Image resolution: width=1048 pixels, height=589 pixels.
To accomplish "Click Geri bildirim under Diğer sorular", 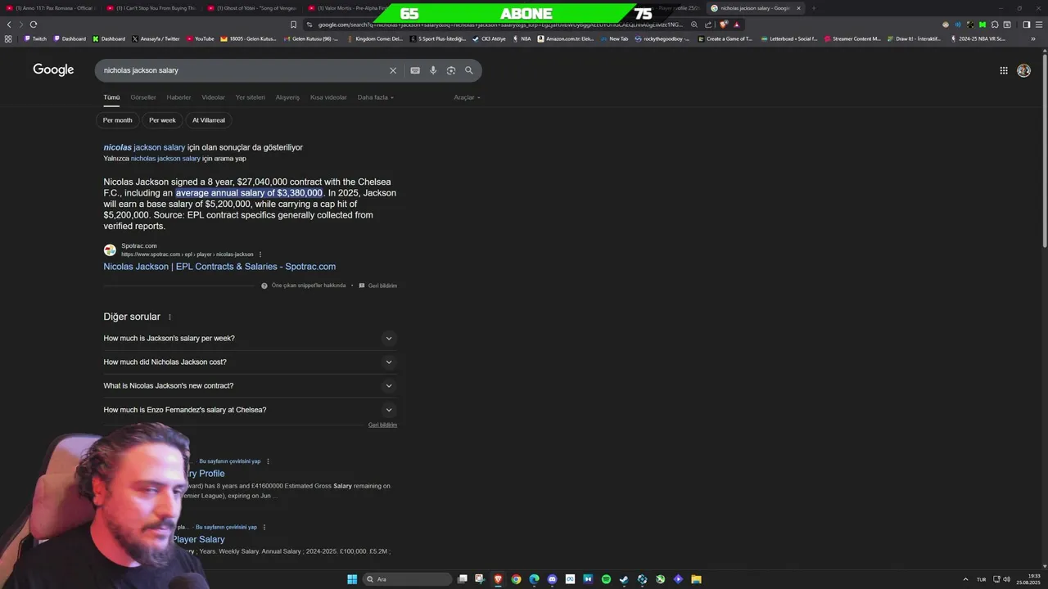I will tap(382, 425).
